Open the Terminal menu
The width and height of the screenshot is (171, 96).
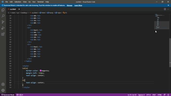40,2
